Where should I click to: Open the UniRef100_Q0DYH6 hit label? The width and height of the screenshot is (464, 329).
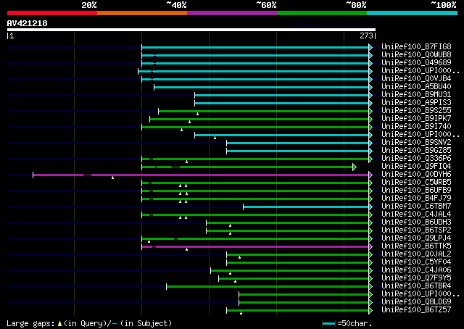point(416,174)
